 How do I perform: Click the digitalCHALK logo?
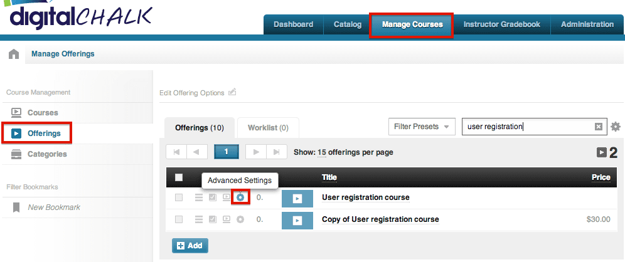pos(77,15)
